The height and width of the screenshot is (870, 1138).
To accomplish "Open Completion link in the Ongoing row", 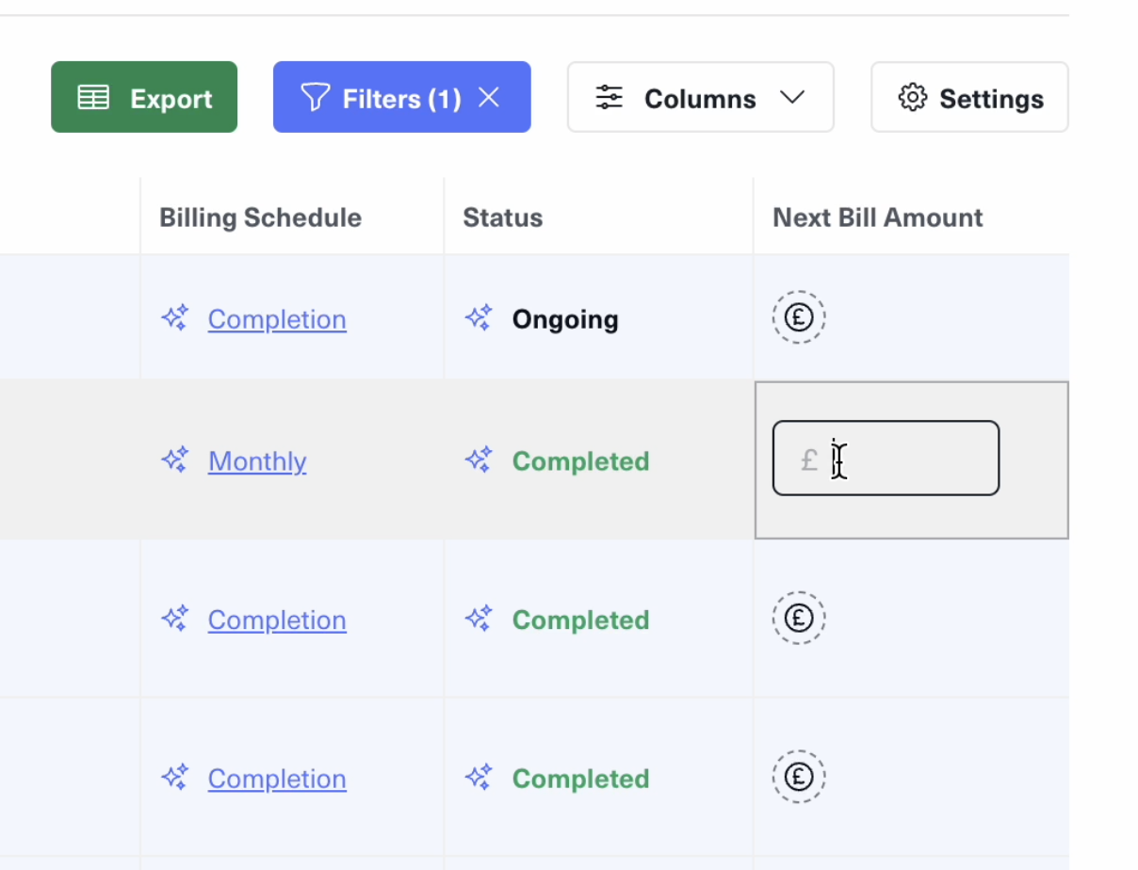I will 277,320.
